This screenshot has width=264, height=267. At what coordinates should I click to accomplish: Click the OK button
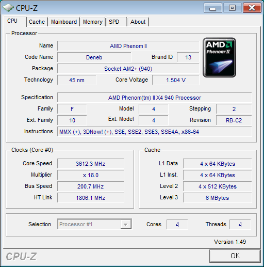click(x=235, y=256)
